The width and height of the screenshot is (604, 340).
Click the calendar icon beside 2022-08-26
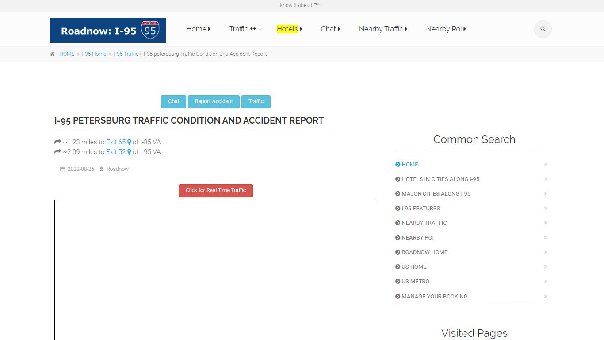pyautogui.click(x=63, y=169)
